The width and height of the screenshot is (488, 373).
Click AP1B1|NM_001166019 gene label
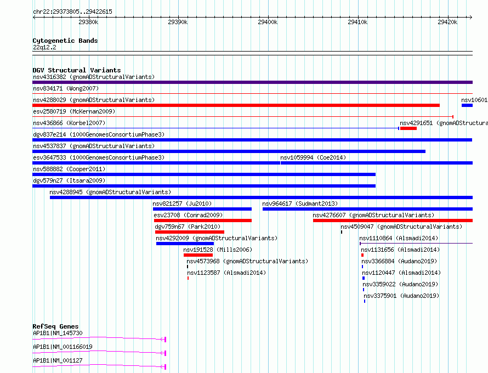point(63,347)
